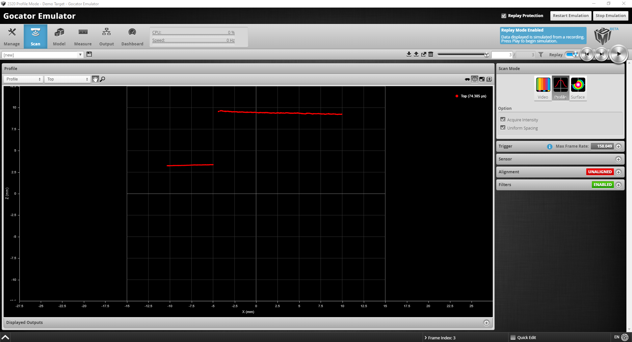Viewport: 632px width, 342px height.
Task: Click the save job icon
Action: (x=89, y=54)
